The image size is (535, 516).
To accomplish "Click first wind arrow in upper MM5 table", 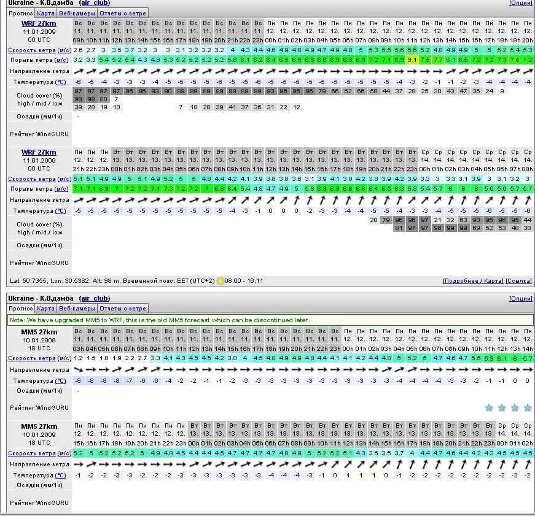I will pos(78,370).
